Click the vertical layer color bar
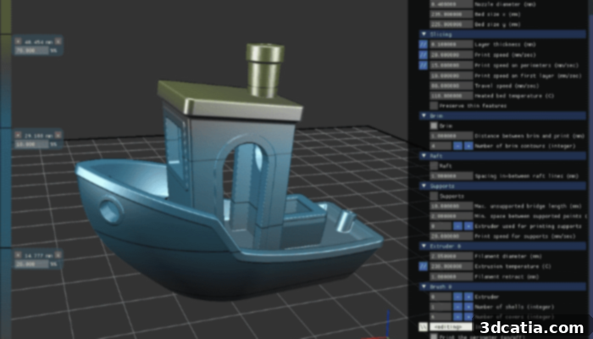Screen dimensions: 593x339 (5, 169)
